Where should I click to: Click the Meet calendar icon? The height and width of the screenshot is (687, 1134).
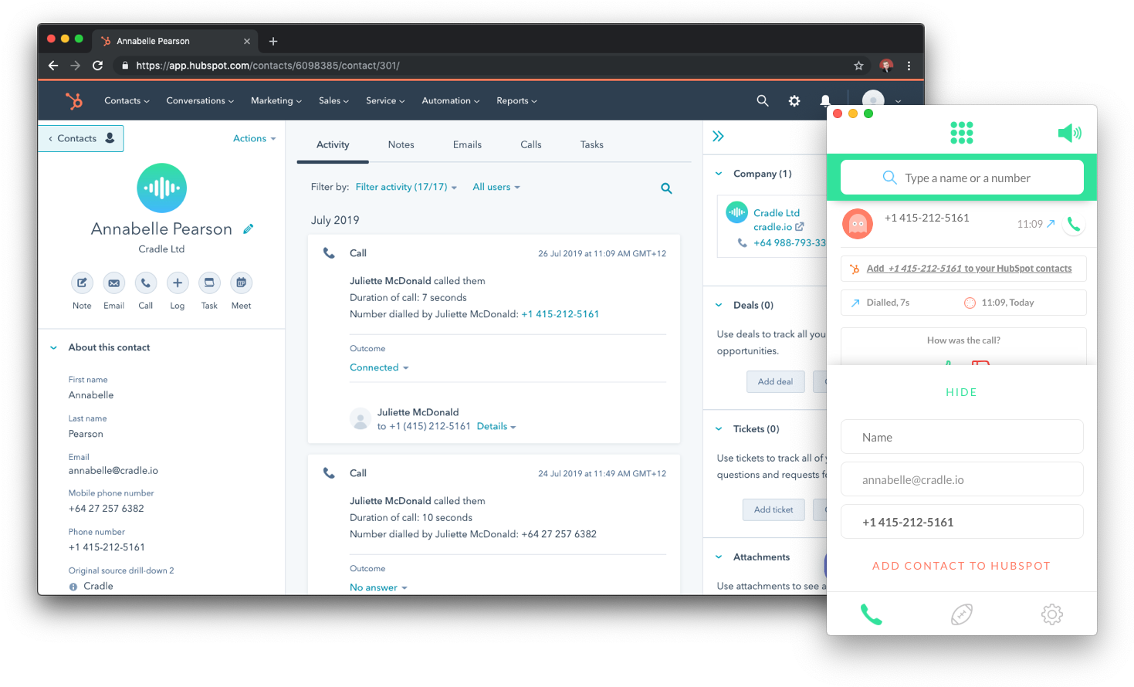tap(241, 283)
